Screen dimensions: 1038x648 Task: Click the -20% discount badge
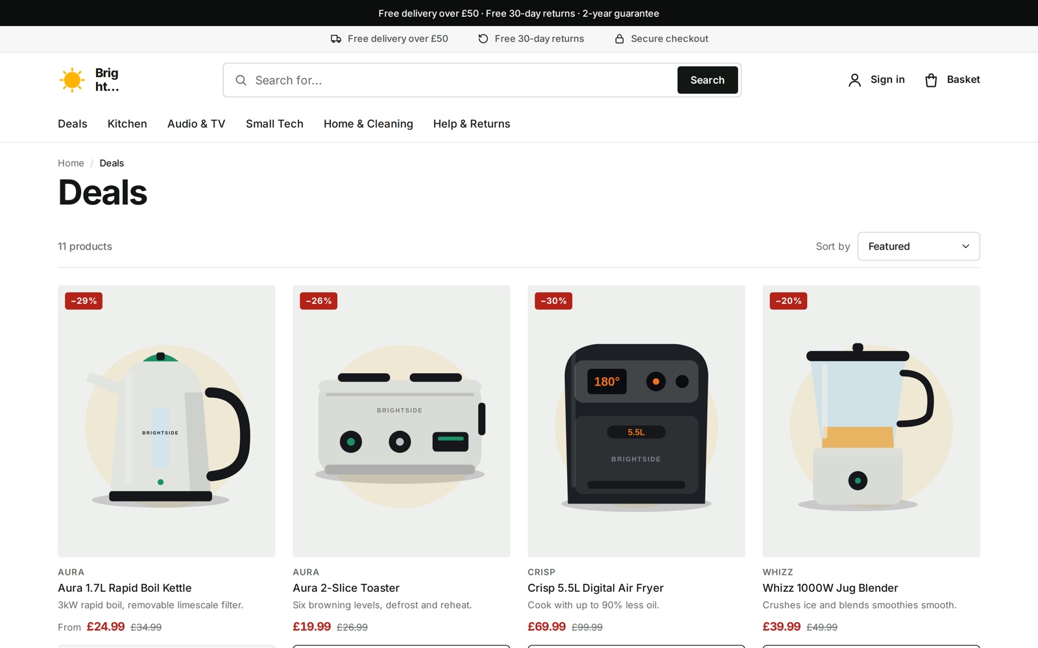click(x=788, y=301)
